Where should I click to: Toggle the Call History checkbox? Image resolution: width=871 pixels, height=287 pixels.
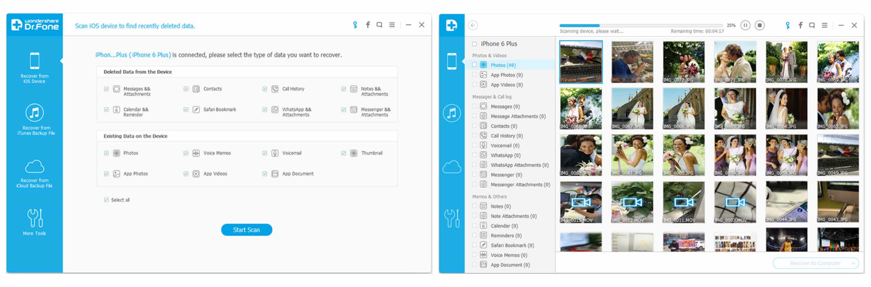(x=265, y=89)
